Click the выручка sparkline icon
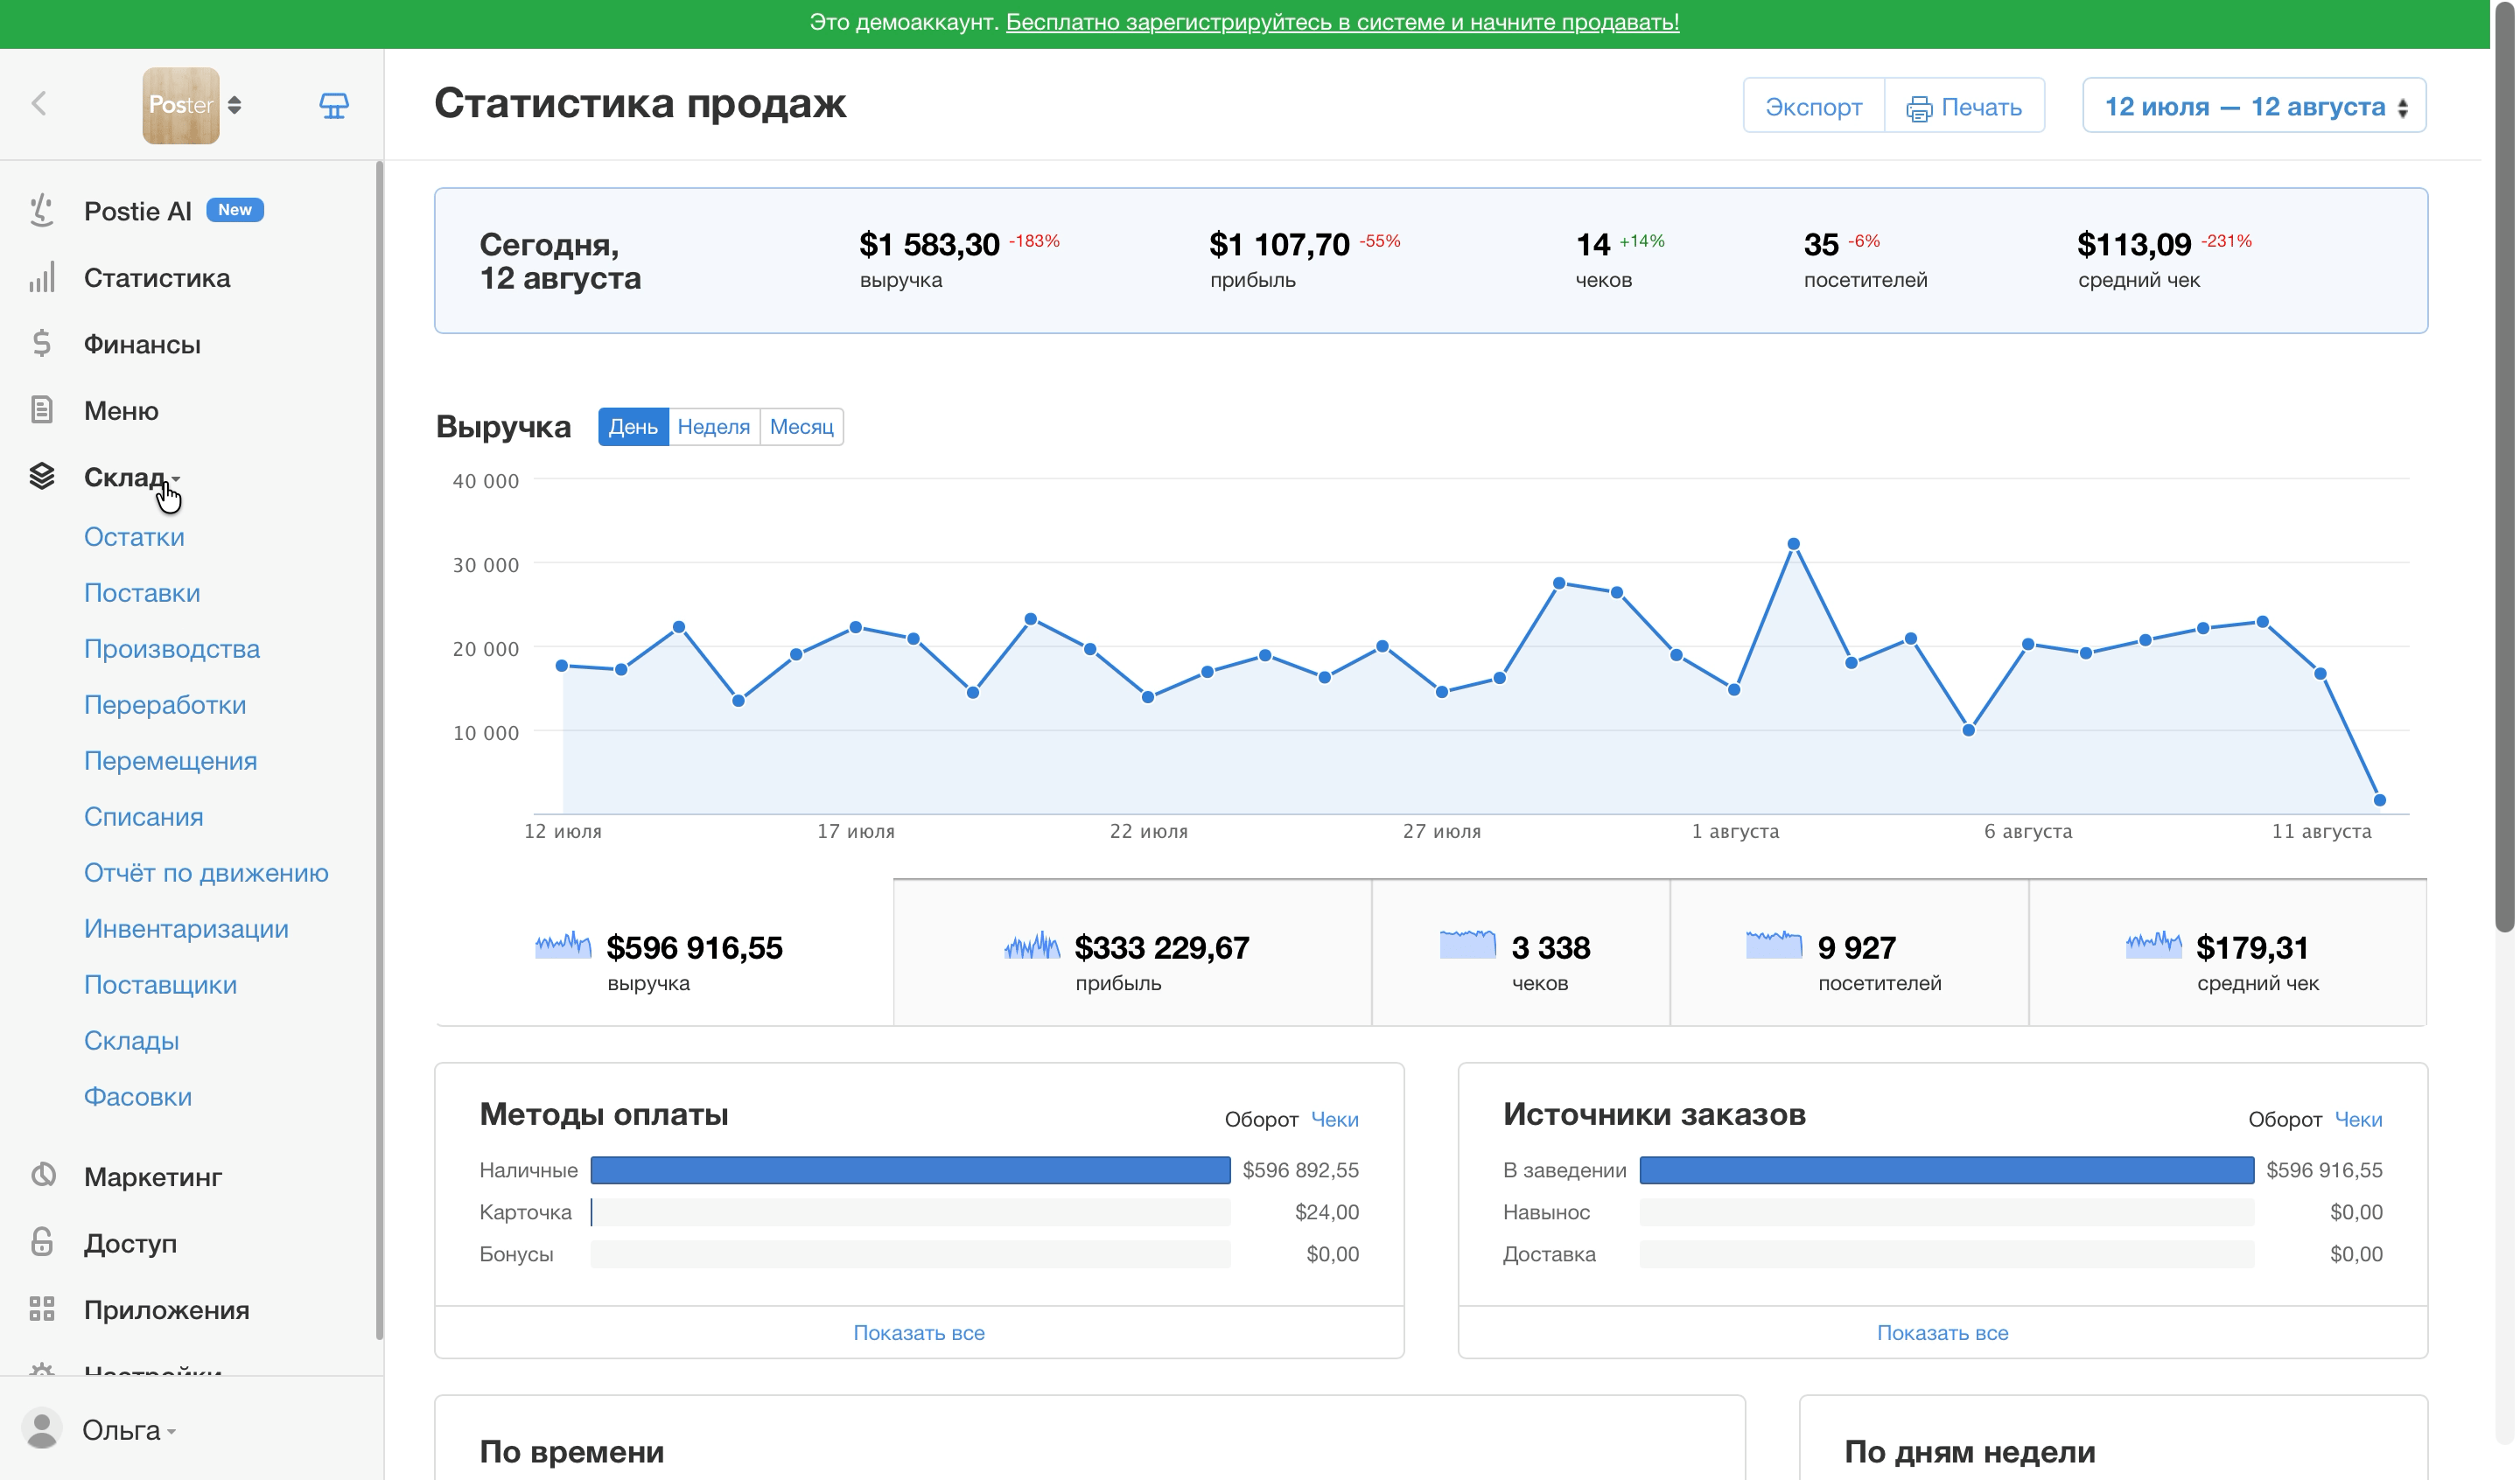 pyautogui.click(x=563, y=945)
